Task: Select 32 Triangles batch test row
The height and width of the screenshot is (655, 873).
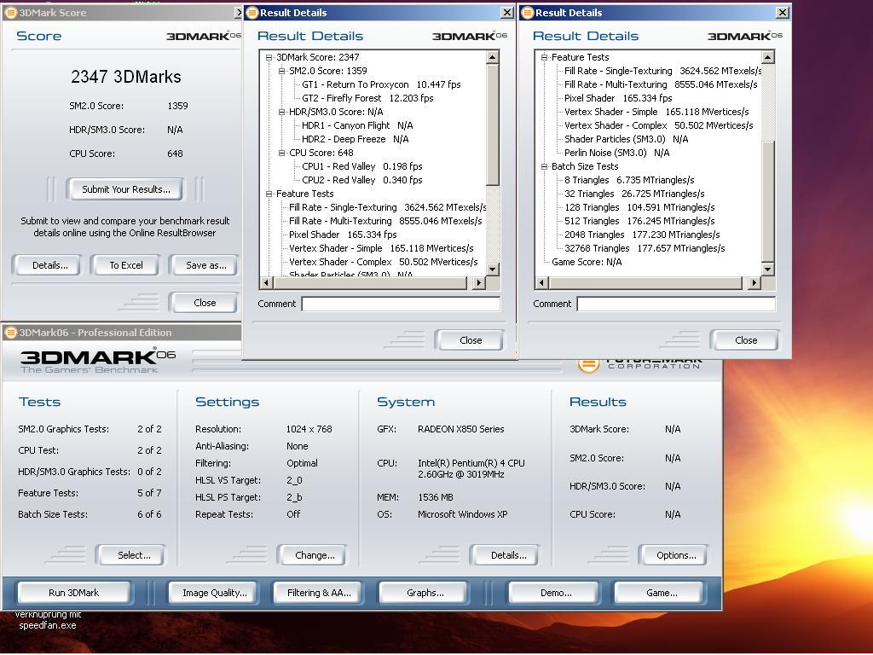Action: tap(634, 194)
